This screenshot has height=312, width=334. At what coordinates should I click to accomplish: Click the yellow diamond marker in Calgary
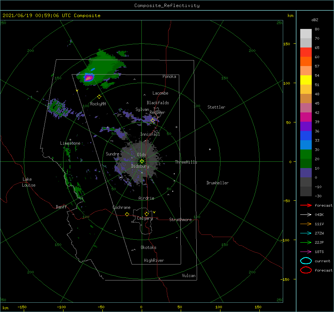[147, 214]
